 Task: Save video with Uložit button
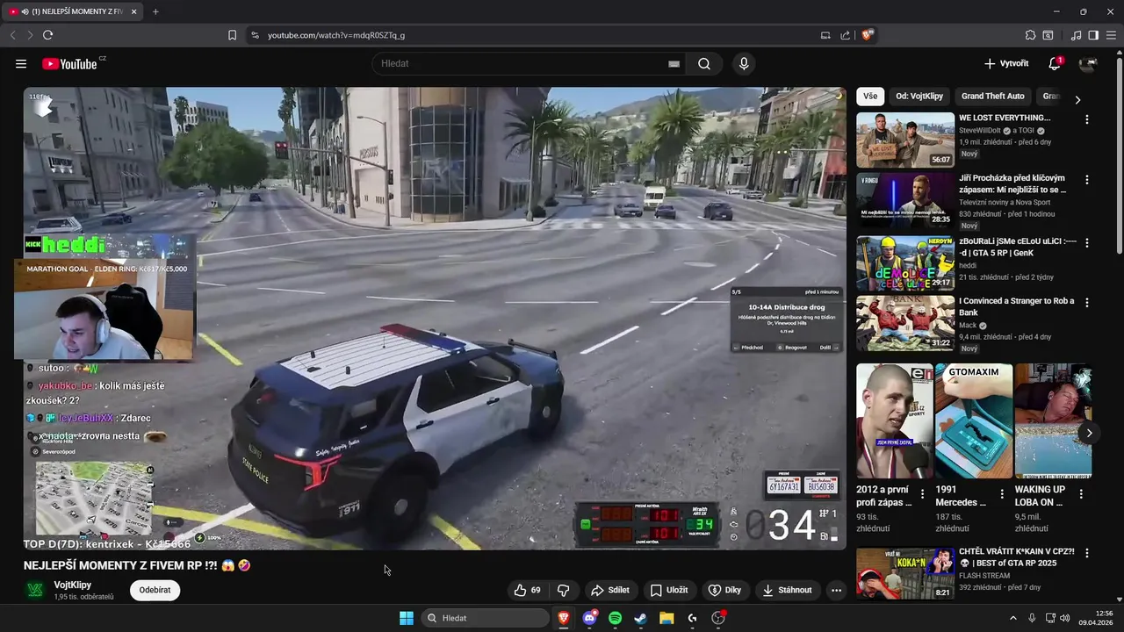coord(668,590)
